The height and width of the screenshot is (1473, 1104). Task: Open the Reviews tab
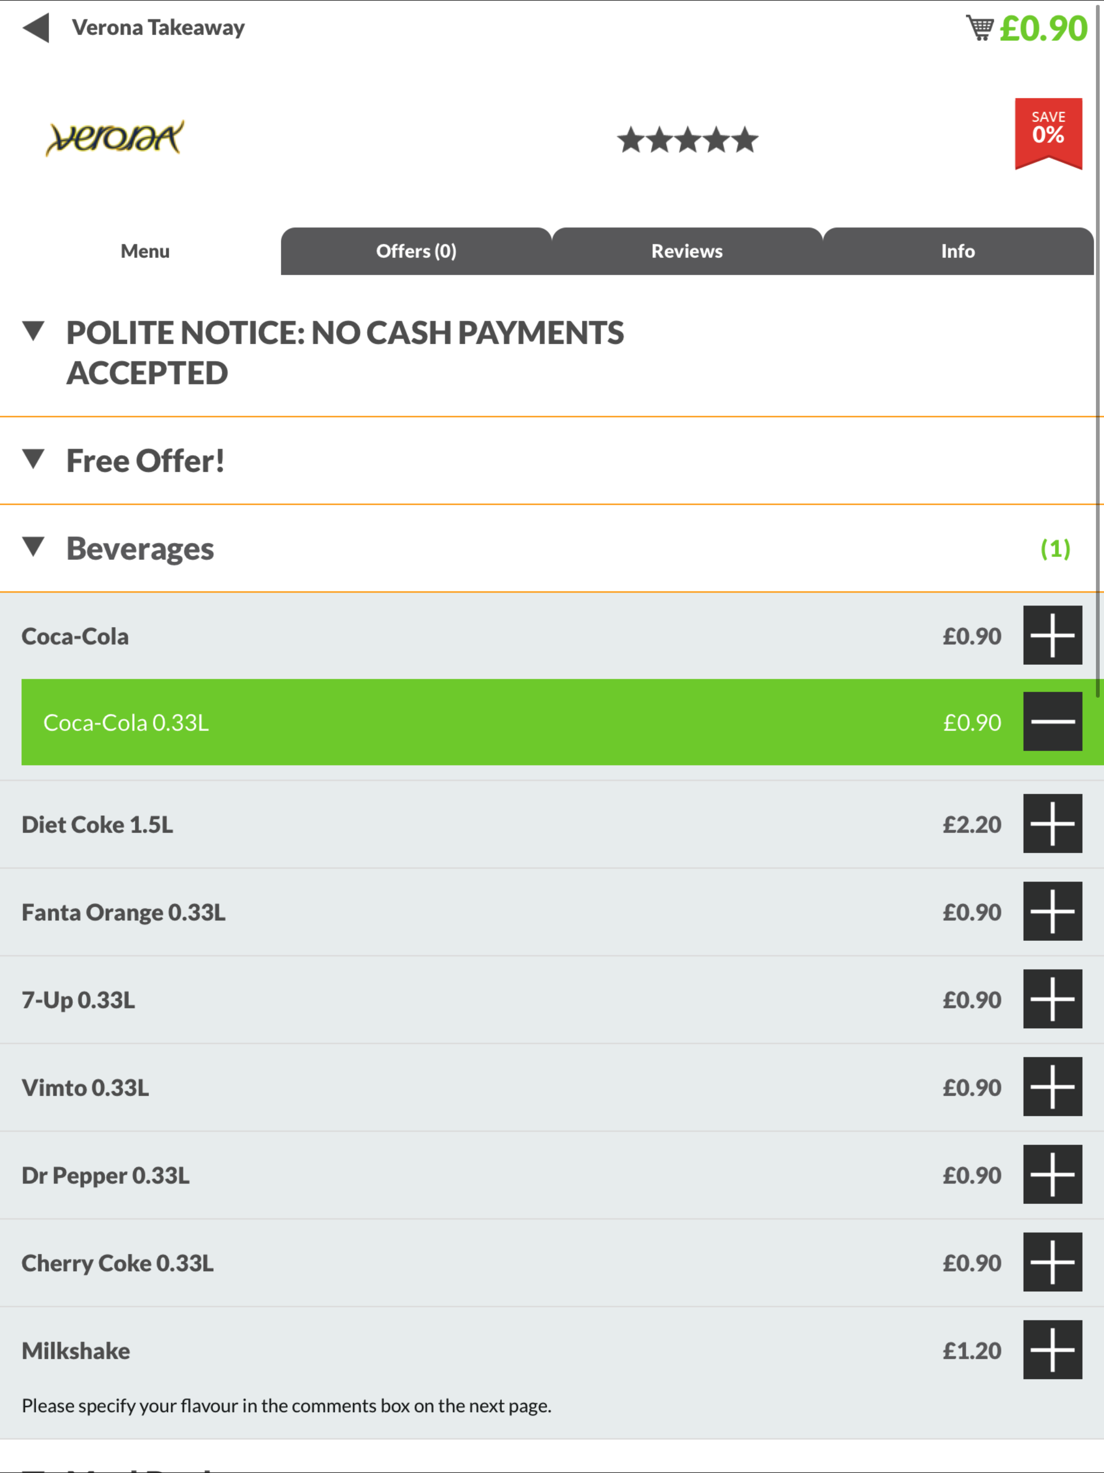point(687,252)
